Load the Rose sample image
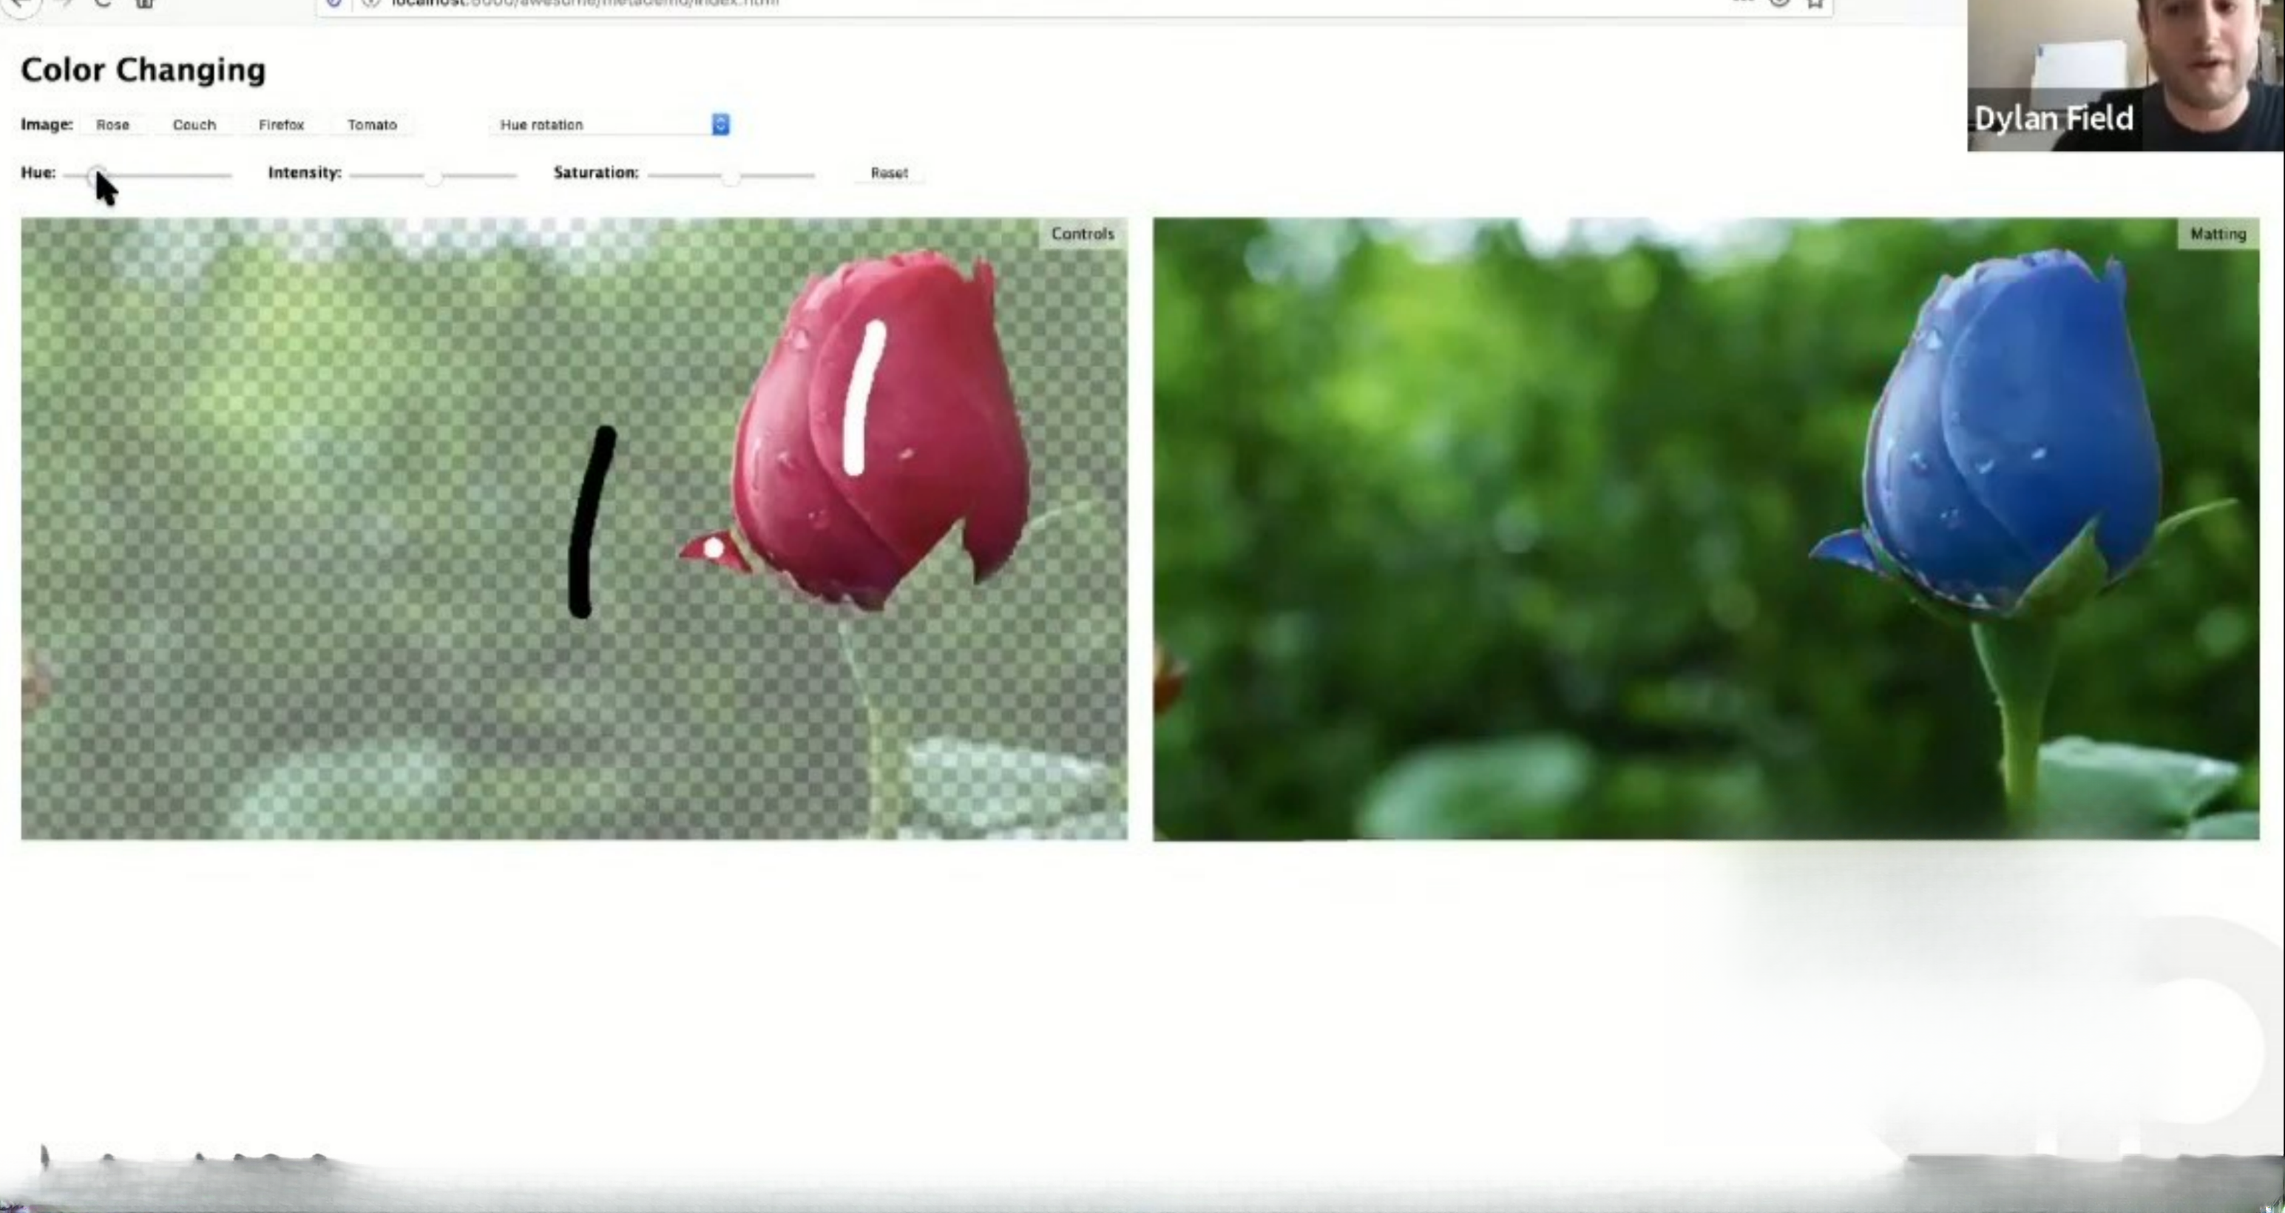 [112, 125]
